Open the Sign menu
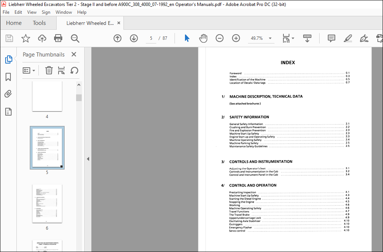Viewport: 383px width, 252px height. pos(46,12)
